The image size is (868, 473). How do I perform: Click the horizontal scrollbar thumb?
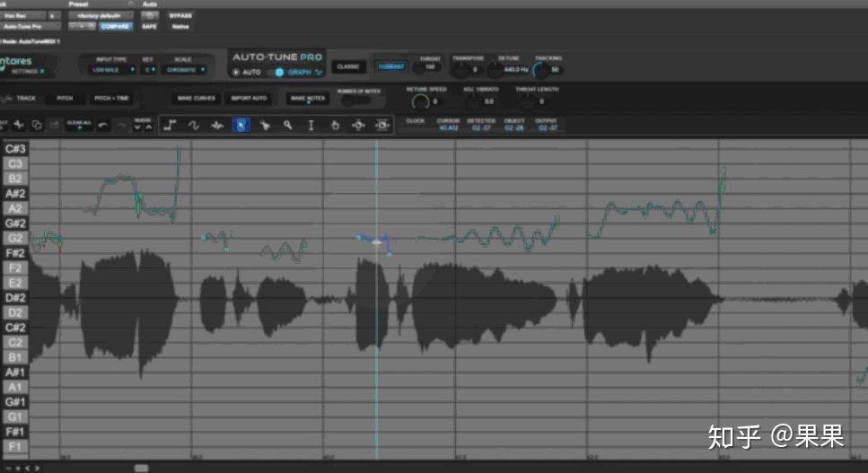pyautogui.click(x=141, y=468)
